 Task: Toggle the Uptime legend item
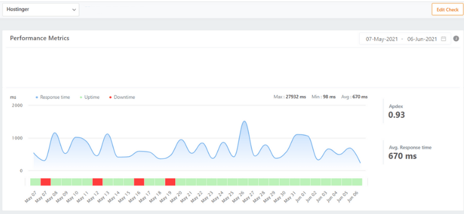(x=90, y=97)
